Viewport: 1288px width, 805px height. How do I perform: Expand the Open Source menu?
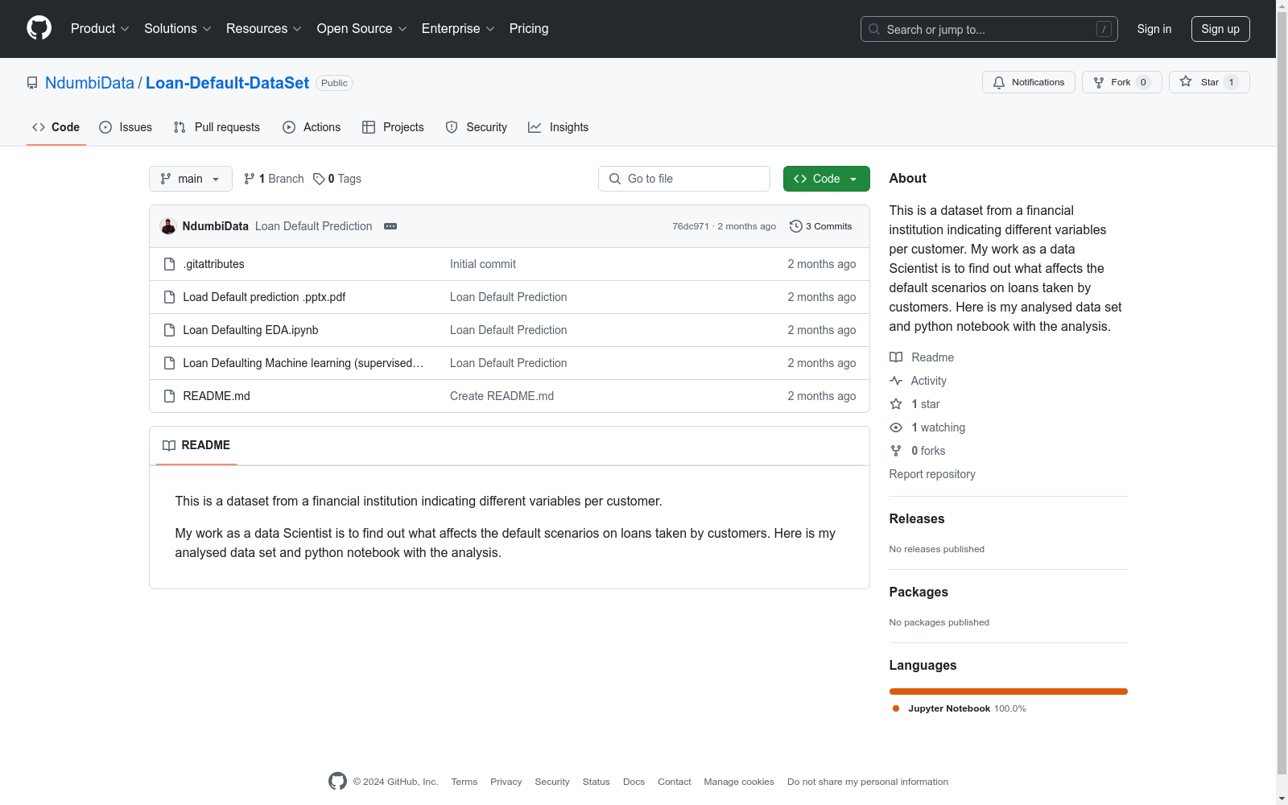[361, 28]
